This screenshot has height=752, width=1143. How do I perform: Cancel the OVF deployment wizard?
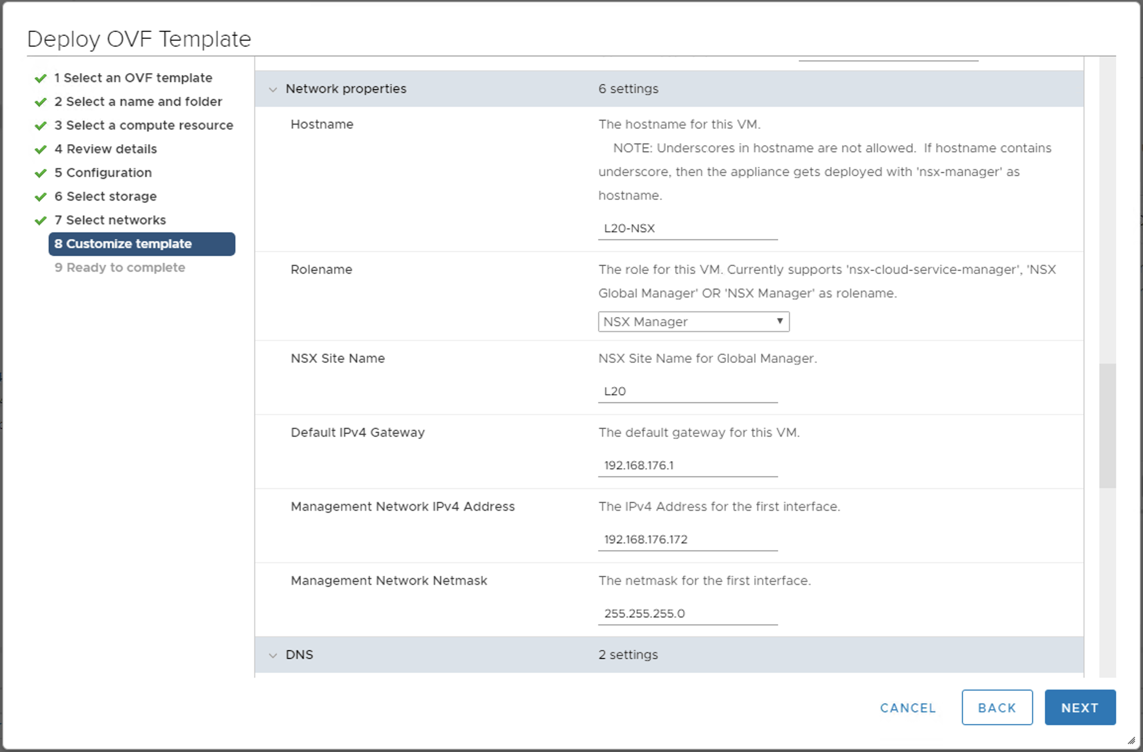908,708
